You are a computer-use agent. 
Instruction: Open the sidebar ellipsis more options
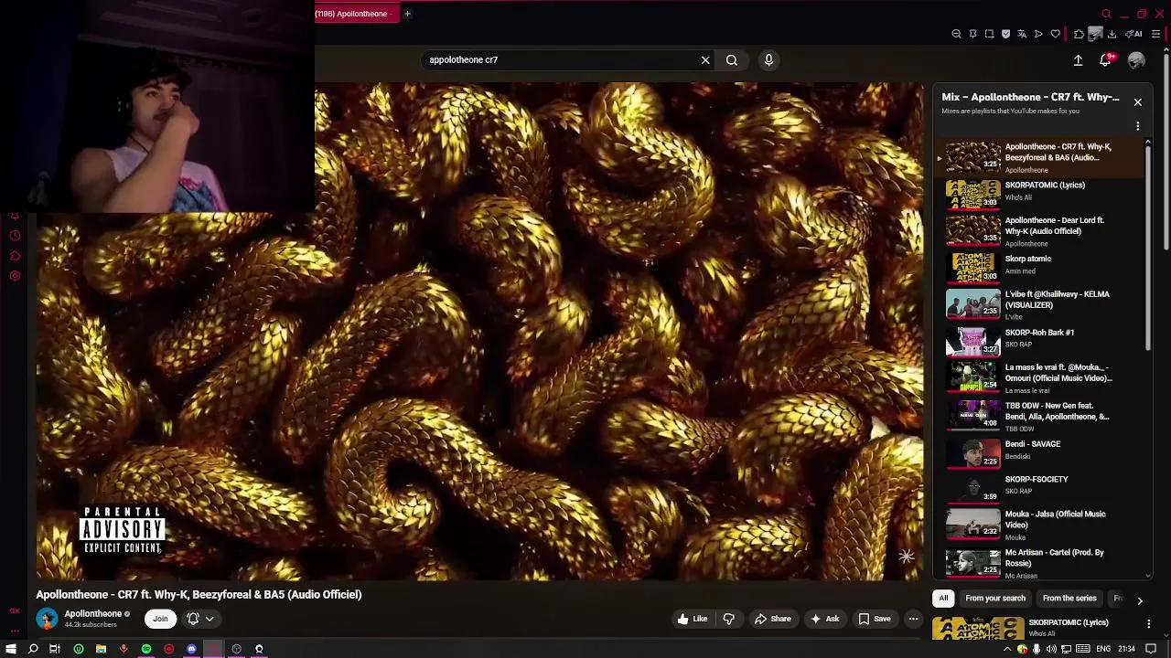pos(15,631)
